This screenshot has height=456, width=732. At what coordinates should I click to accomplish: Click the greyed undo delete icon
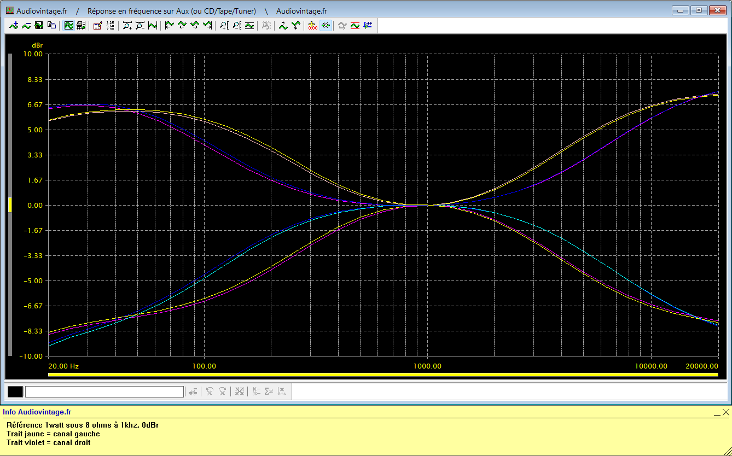pyautogui.click(x=210, y=391)
